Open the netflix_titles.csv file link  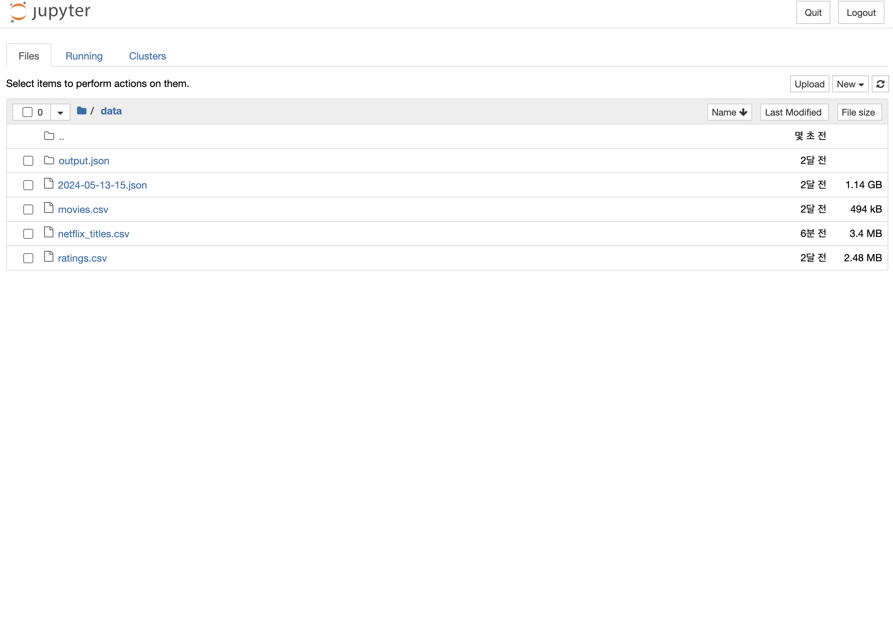93,234
